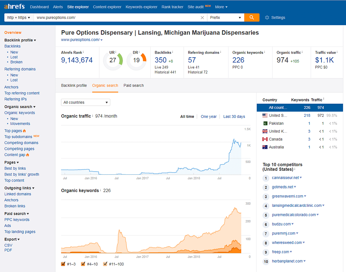This screenshot has height=272, width=346.
Task: Click the Australia flag icon
Action: coord(265,147)
